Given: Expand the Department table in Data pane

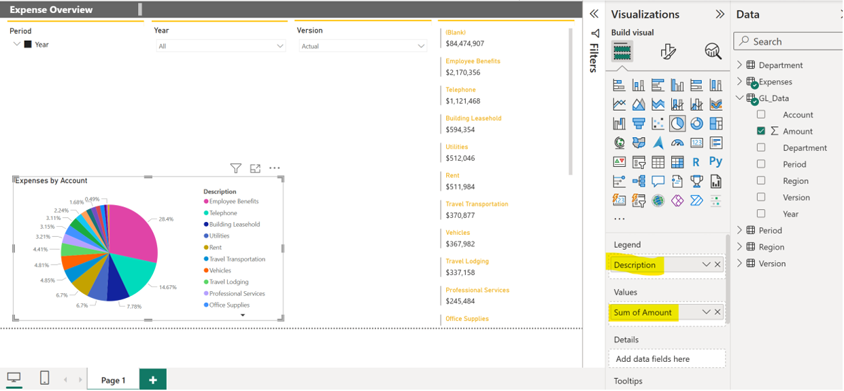Looking at the screenshot, I should 740,65.
